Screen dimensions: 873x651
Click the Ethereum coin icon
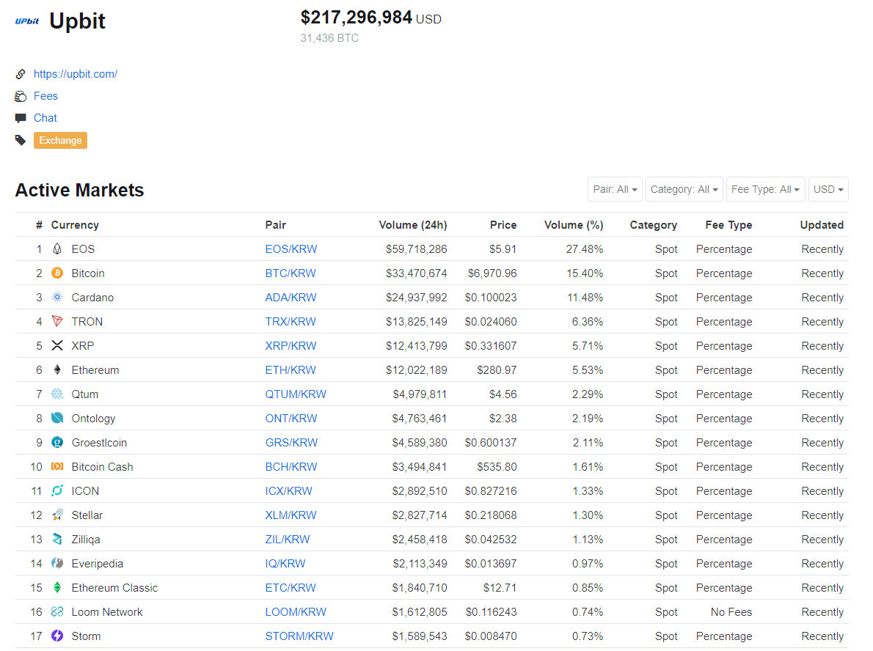point(57,370)
